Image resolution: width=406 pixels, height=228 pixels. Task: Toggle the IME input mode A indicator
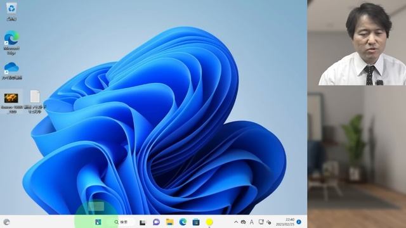(252, 222)
